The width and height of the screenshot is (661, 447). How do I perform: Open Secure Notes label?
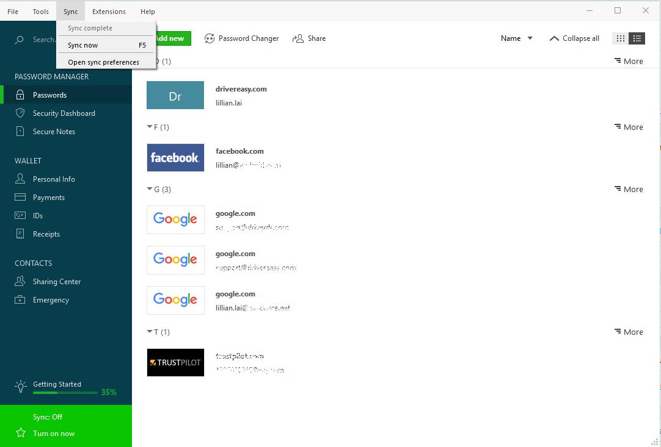pos(54,131)
